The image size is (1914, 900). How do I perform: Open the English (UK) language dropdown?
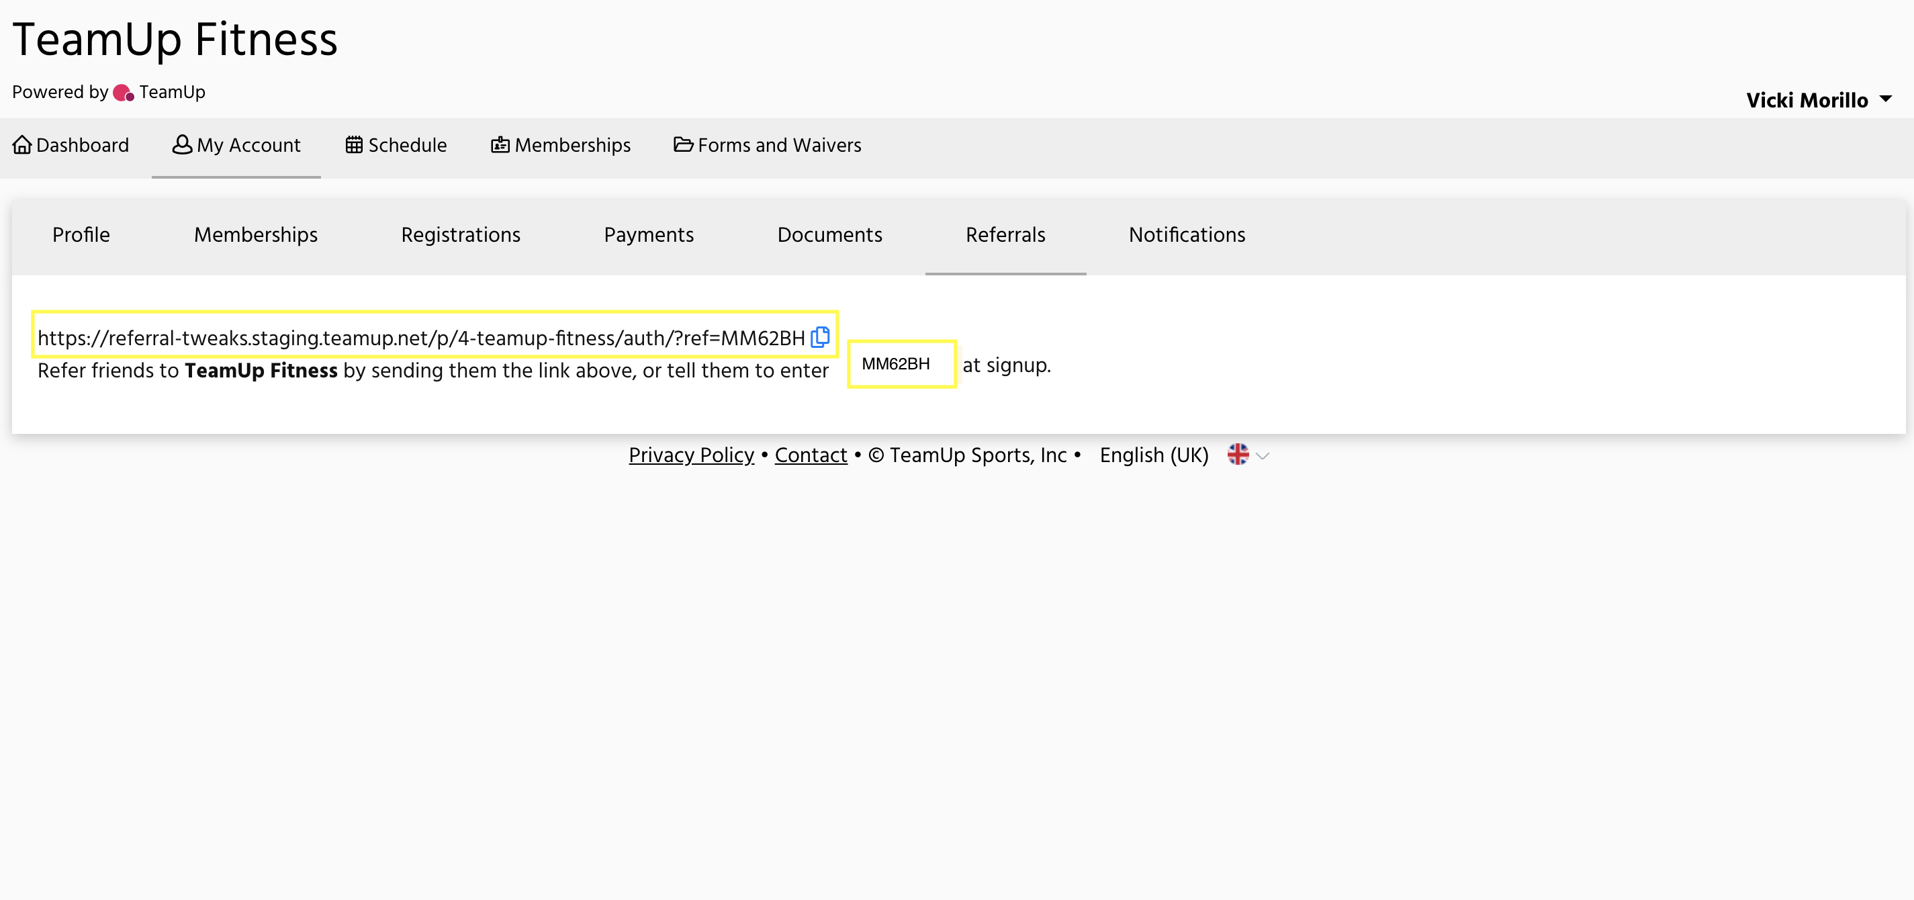[x=1153, y=455]
